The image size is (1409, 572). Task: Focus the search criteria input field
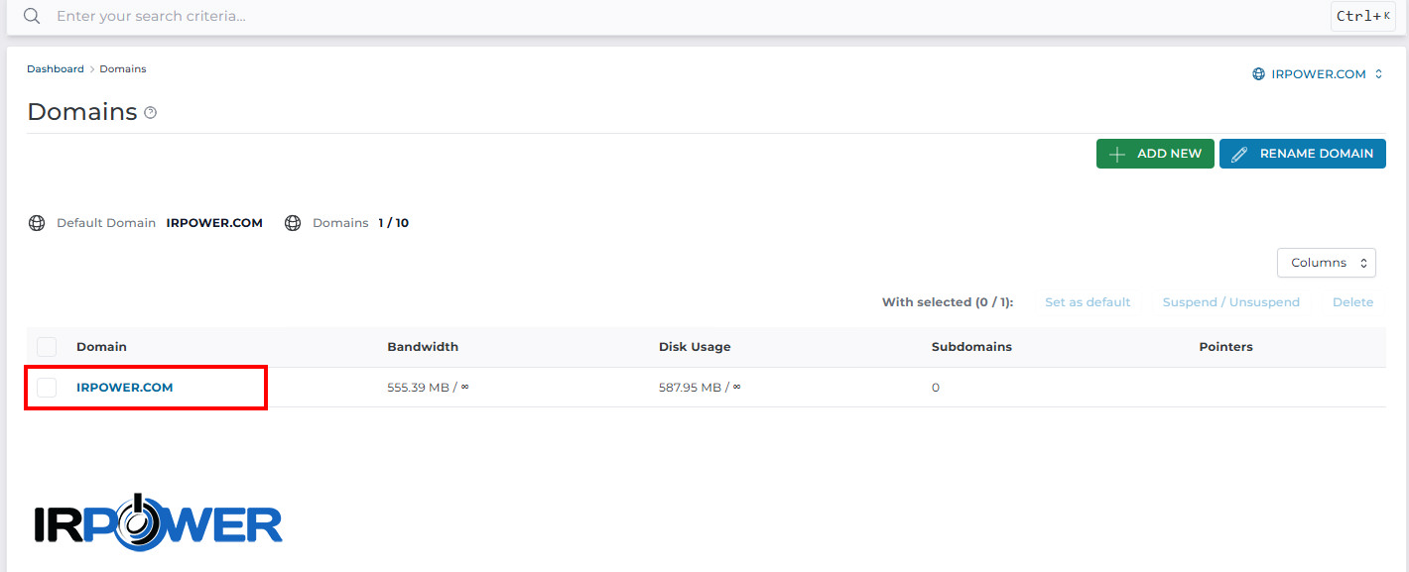(685, 16)
